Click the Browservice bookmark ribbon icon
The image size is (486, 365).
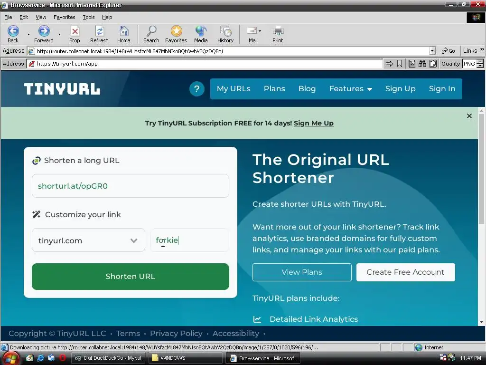click(400, 64)
